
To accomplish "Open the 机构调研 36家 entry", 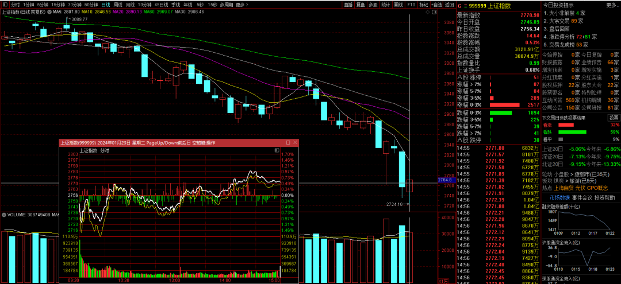I will [x=600, y=100].
